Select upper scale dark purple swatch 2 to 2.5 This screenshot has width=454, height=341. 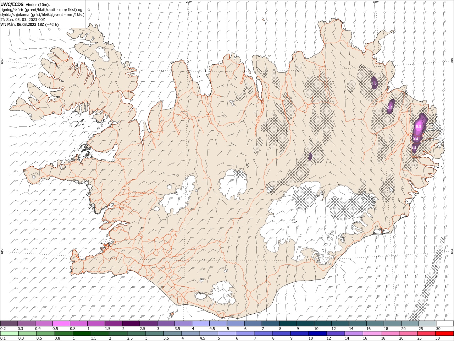click(131, 324)
